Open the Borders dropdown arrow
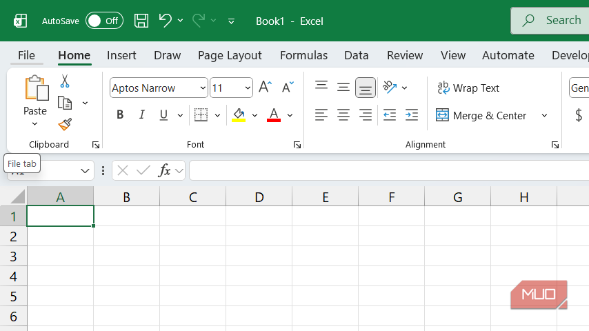 click(x=217, y=115)
